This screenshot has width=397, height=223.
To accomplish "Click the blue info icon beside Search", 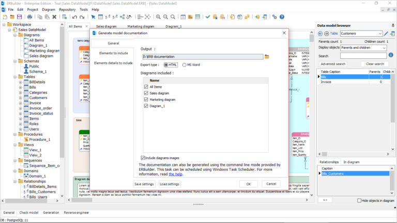I will (391, 55).
